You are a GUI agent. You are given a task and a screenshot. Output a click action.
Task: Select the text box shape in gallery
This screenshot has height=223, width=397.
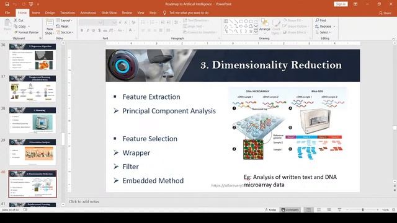point(226,21)
